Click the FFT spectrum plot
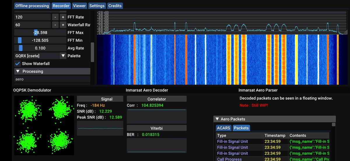The width and height of the screenshot is (350, 161). coord(222,23)
